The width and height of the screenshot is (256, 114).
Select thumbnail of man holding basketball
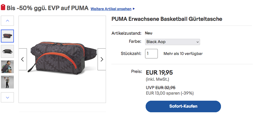pos(7,82)
